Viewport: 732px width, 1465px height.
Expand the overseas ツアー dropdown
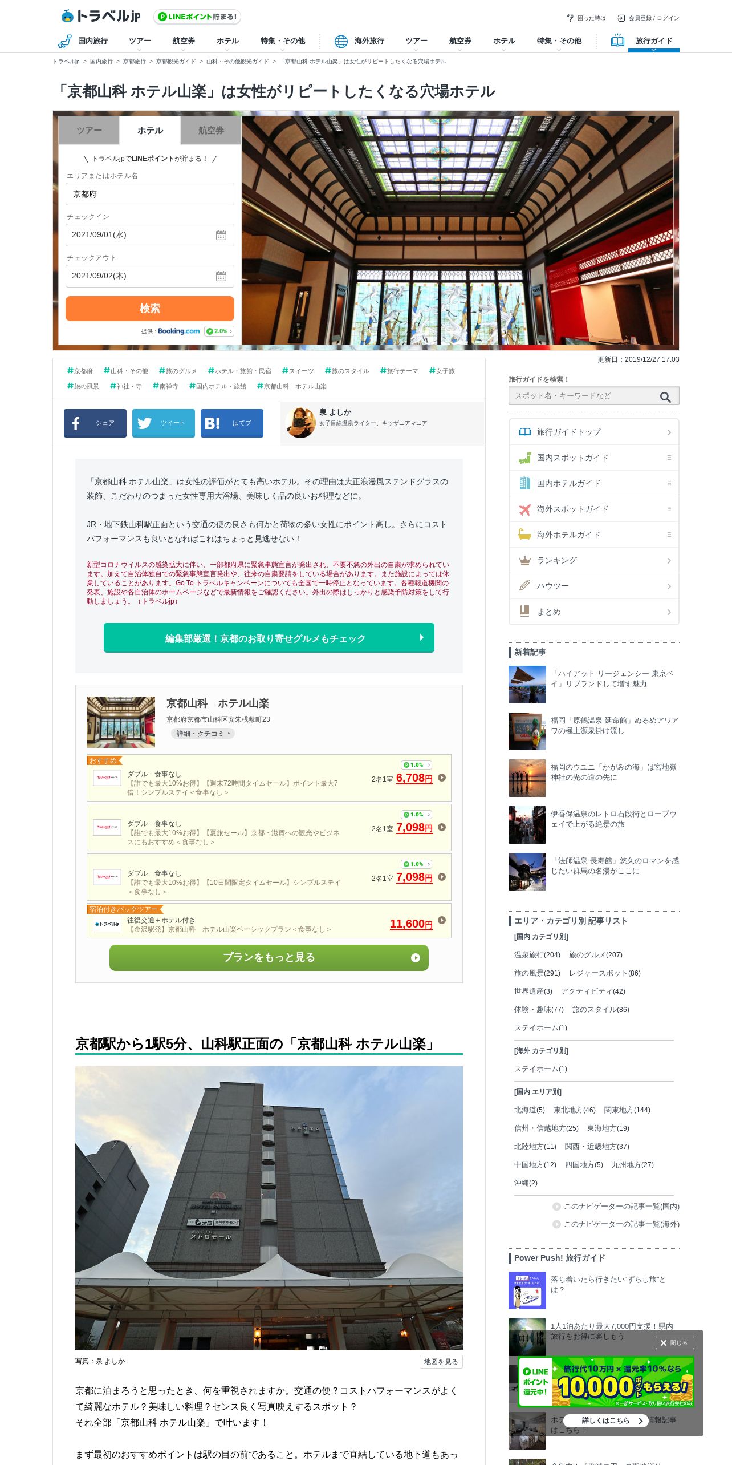click(x=416, y=41)
